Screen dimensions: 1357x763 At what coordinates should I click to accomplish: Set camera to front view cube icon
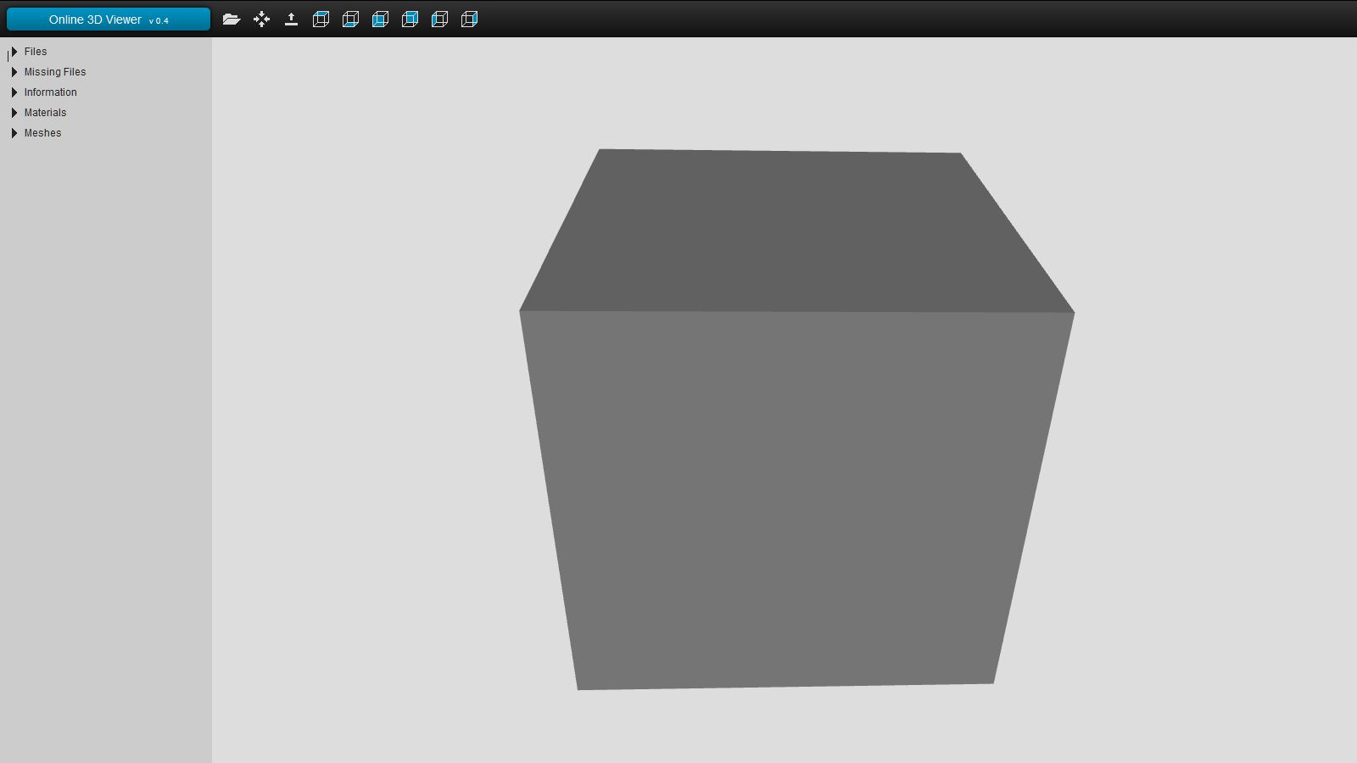pyautogui.click(x=380, y=19)
